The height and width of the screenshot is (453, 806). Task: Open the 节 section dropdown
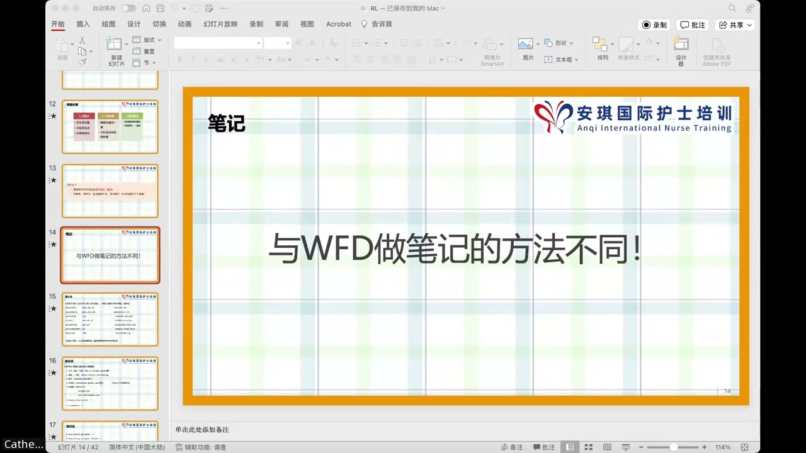tap(144, 63)
